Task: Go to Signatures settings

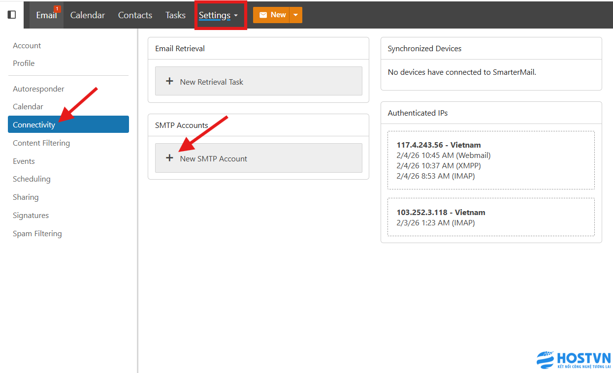Action: [31, 216]
